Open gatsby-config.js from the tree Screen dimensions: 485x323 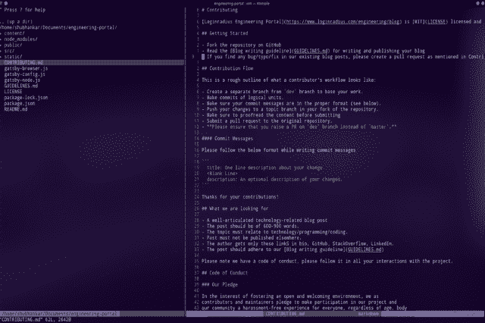pos(25,74)
